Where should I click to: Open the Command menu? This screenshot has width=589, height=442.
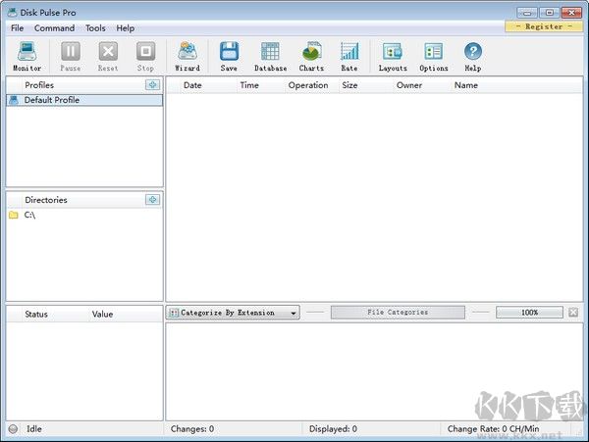click(54, 28)
